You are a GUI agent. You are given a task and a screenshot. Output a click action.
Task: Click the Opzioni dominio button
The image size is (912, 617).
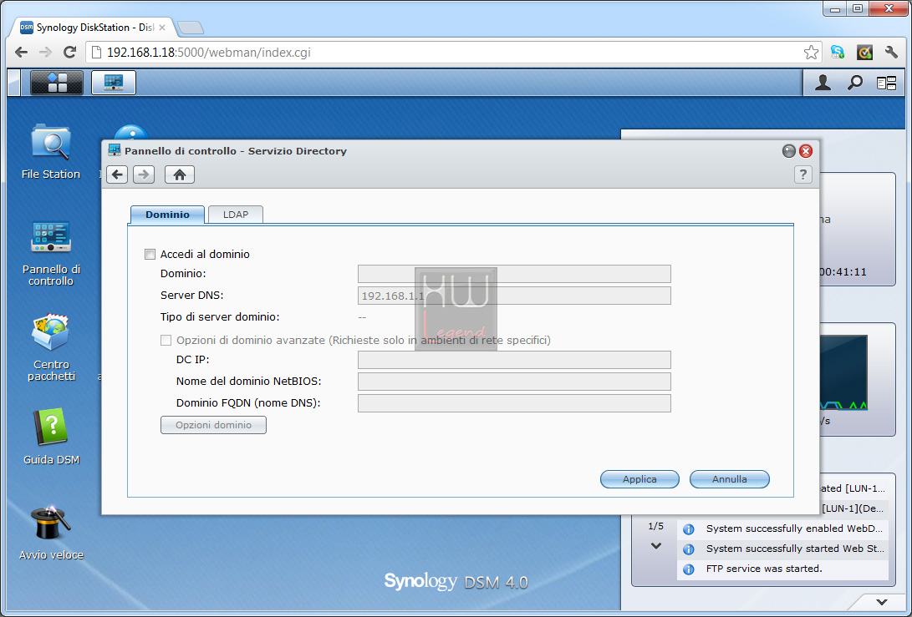pos(213,425)
